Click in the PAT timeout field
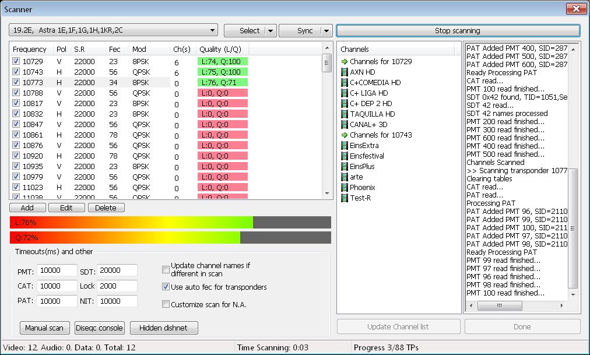Viewport: 590px width, 355px height. (57, 301)
